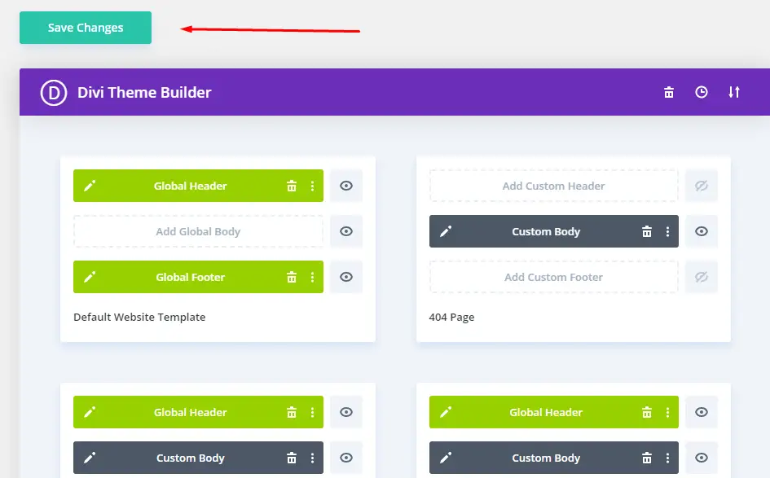This screenshot has width=770, height=478.
Task: Toggle Global Header eye in lower-left template card
Action: pyautogui.click(x=346, y=412)
